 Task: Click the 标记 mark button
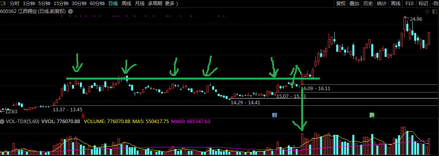click(423, 4)
